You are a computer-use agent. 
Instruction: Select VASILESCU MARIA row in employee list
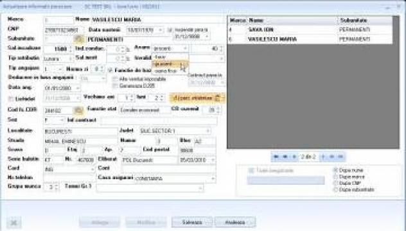[310, 39]
